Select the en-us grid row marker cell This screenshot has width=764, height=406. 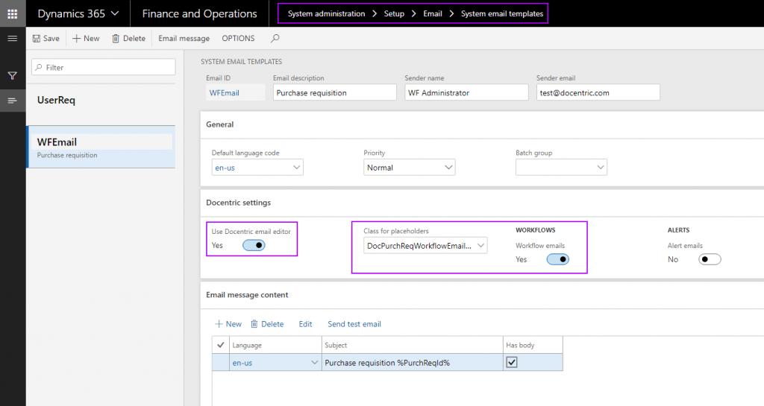coord(221,362)
